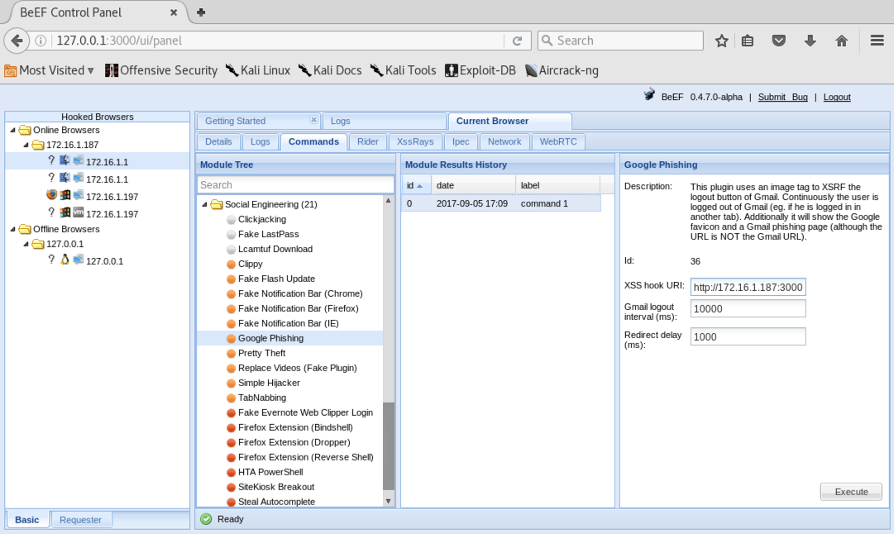894x534 pixels.
Task: Select offline Linux browser 127.0.0.1
Action: (x=97, y=261)
